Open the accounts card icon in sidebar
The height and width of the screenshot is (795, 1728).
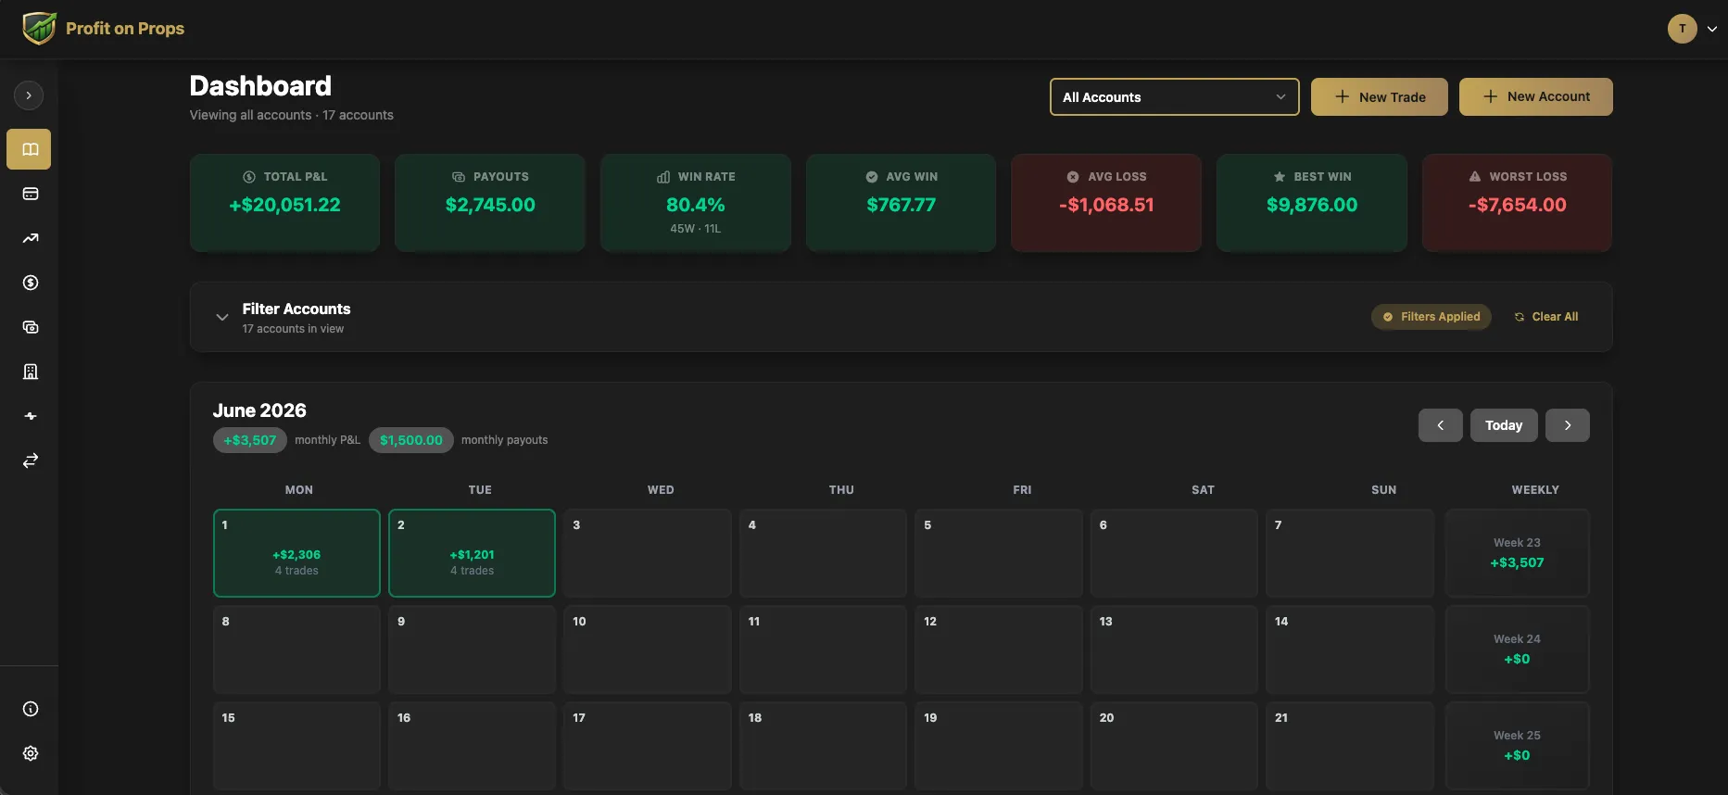tap(31, 194)
